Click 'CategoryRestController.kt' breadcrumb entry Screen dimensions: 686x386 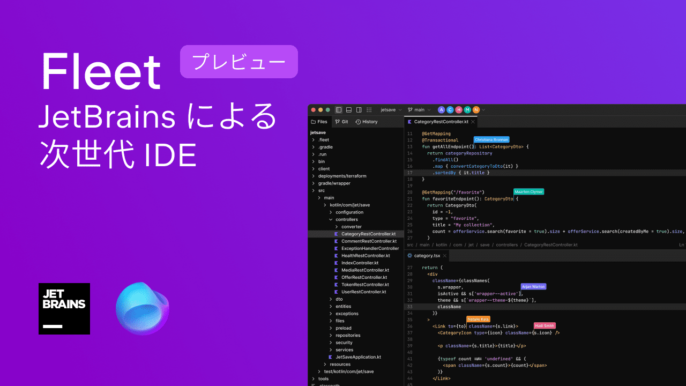(551, 245)
